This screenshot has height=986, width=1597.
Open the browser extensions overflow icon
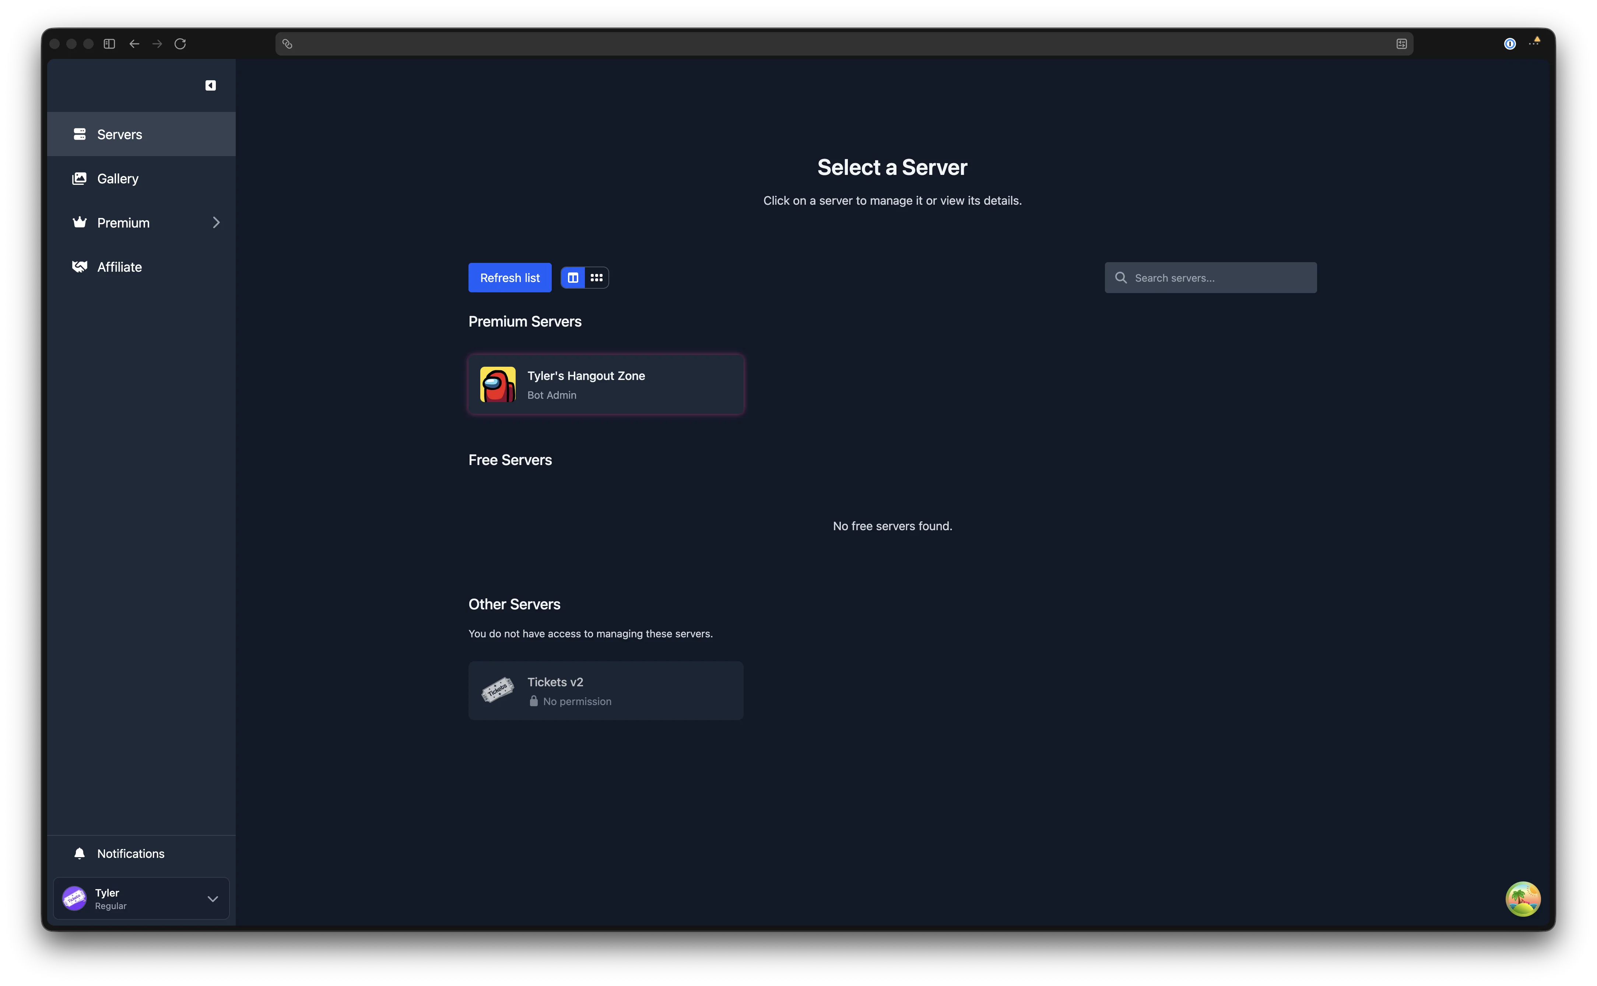pyautogui.click(x=1534, y=42)
